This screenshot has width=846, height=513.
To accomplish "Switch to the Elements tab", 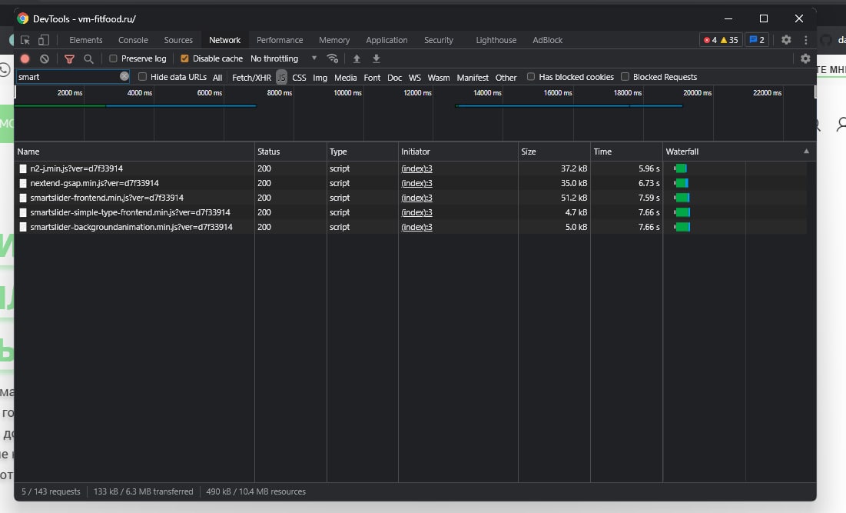I will pos(86,40).
